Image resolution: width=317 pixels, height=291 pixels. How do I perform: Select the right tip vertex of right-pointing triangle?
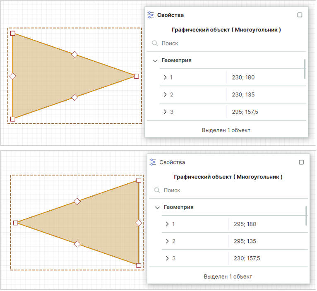click(136, 76)
